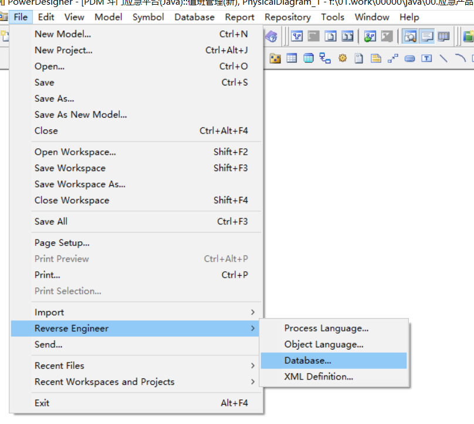The width and height of the screenshot is (474, 424).
Task: Click the single-page window toolbar icon
Action: [330, 36]
